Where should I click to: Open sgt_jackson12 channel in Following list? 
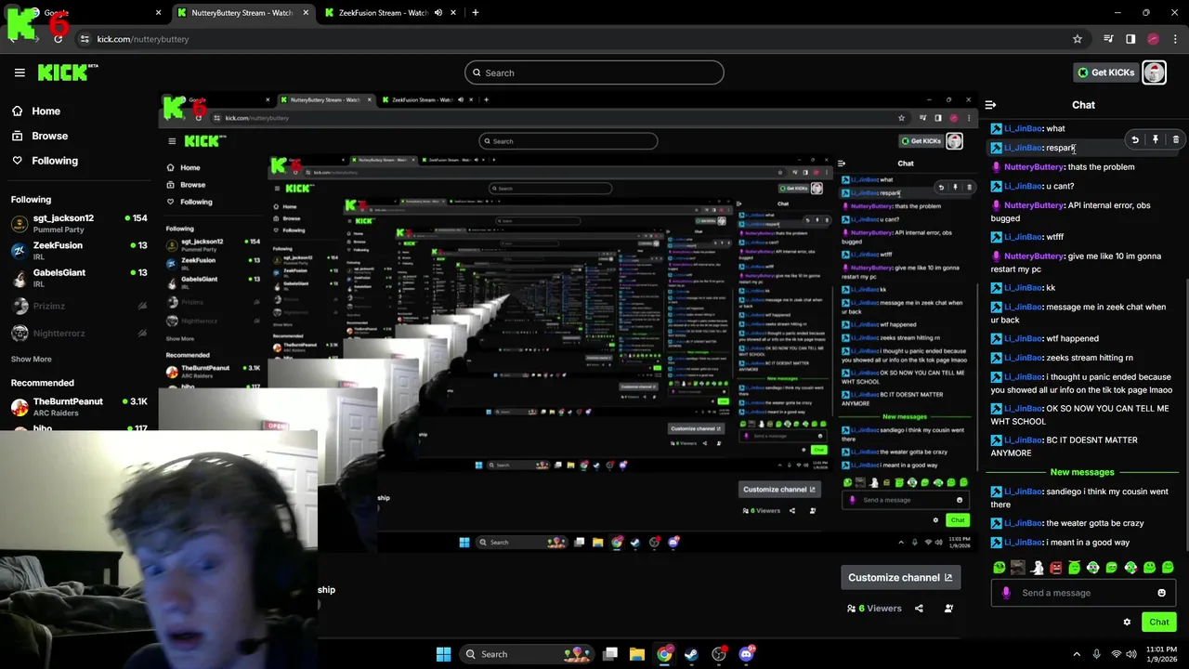pyautogui.click(x=79, y=223)
